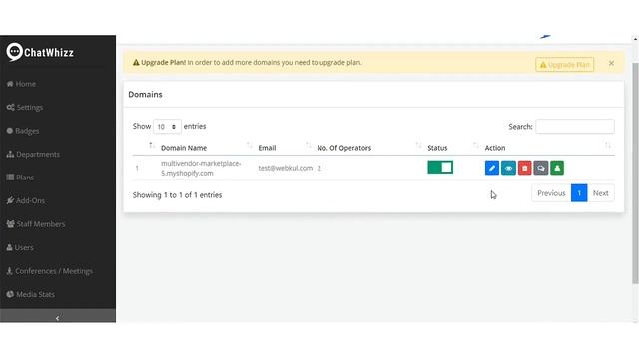Click the green user icon button

coord(557,168)
